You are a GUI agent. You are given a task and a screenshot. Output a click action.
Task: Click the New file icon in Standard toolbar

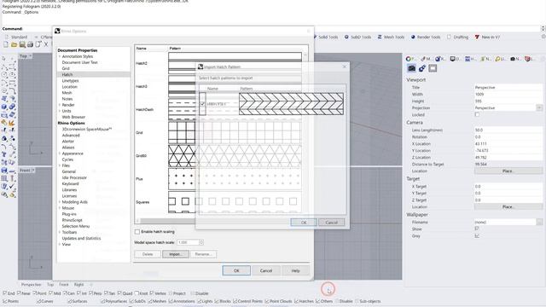(6, 44)
